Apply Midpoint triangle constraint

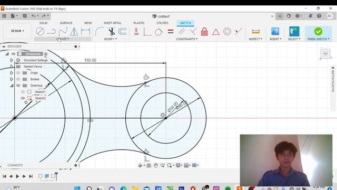[x=216, y=32]
